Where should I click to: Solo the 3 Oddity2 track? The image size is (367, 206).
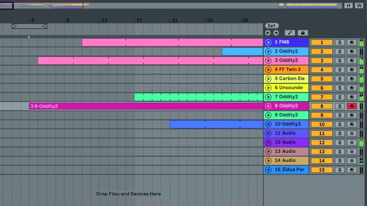click(x=340, y=61)
